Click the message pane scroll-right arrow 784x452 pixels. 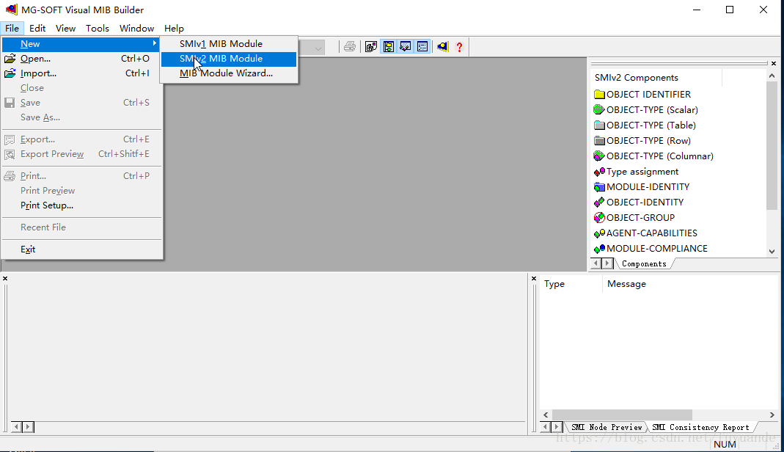[772, 415]
